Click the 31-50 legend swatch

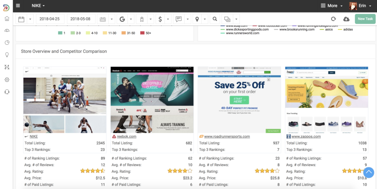point(123,33)
